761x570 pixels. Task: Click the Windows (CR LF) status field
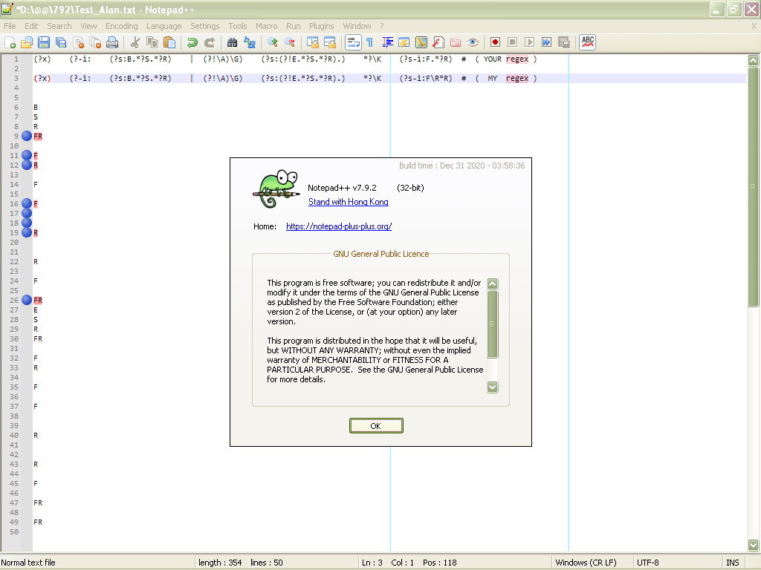586,563
